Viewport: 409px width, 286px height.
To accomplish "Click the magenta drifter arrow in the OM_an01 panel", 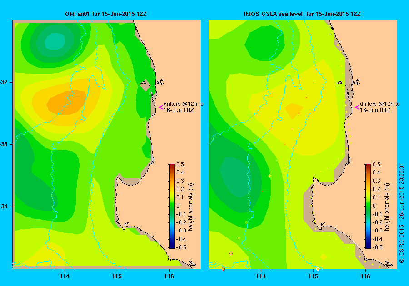I will (x=161, y=107).
